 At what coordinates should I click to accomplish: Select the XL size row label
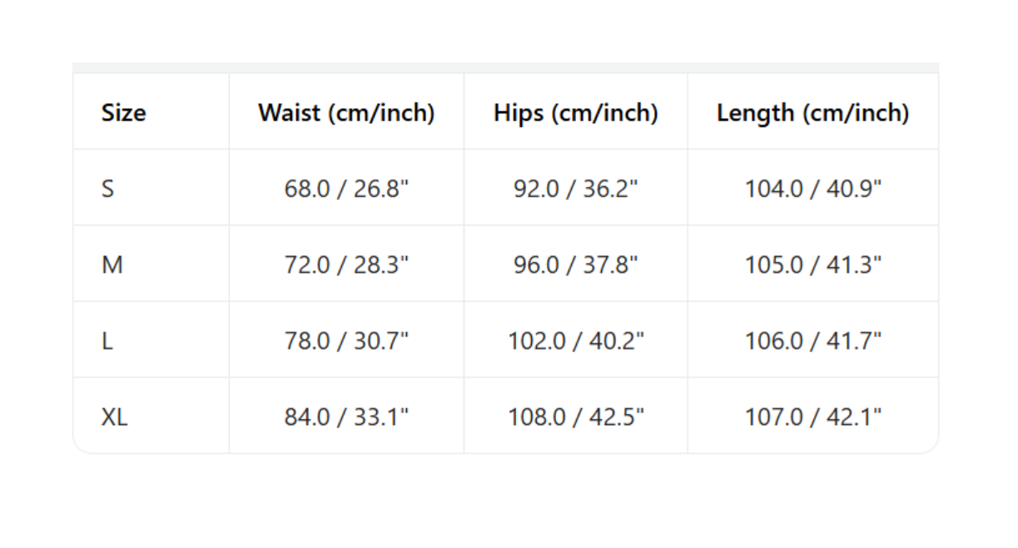tap(114, 417)
